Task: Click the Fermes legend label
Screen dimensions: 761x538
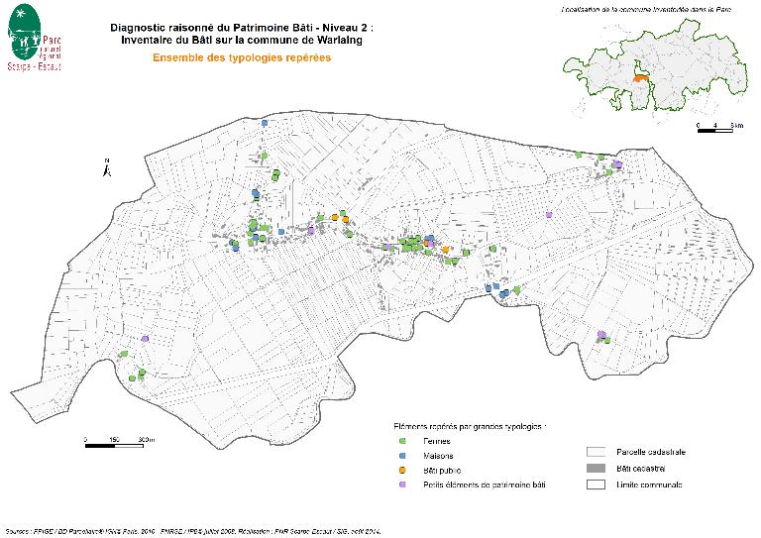Action: [437, 442]
